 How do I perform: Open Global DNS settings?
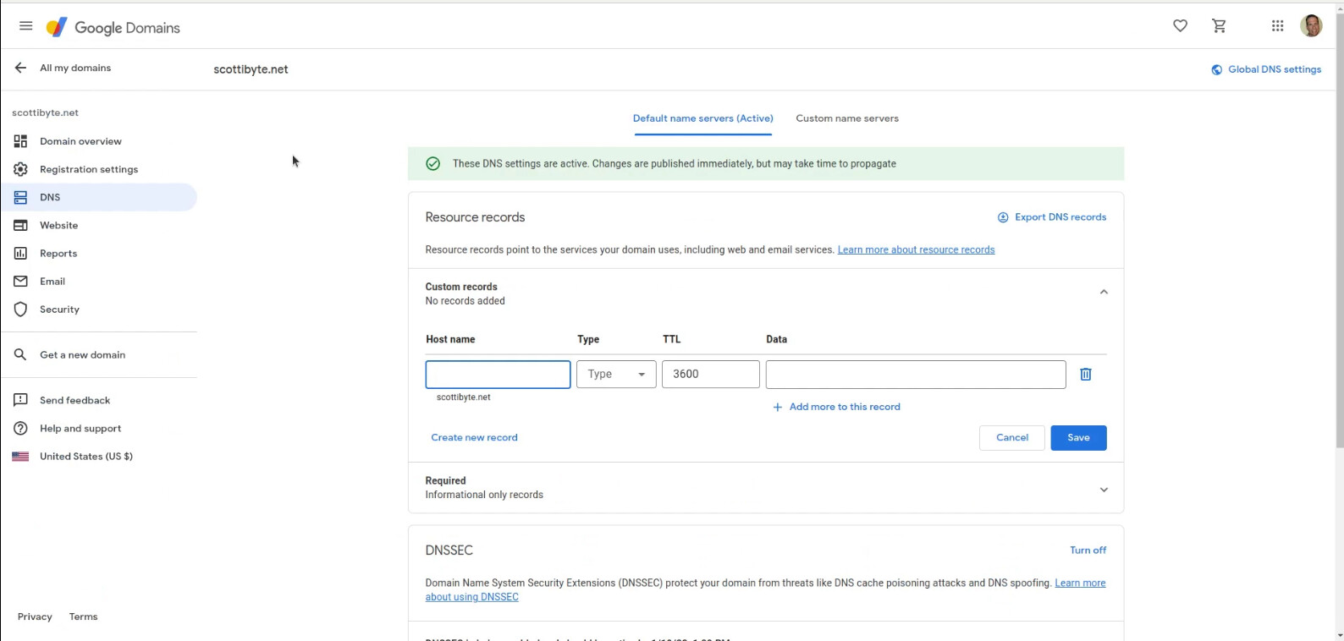pos(1275,69)
